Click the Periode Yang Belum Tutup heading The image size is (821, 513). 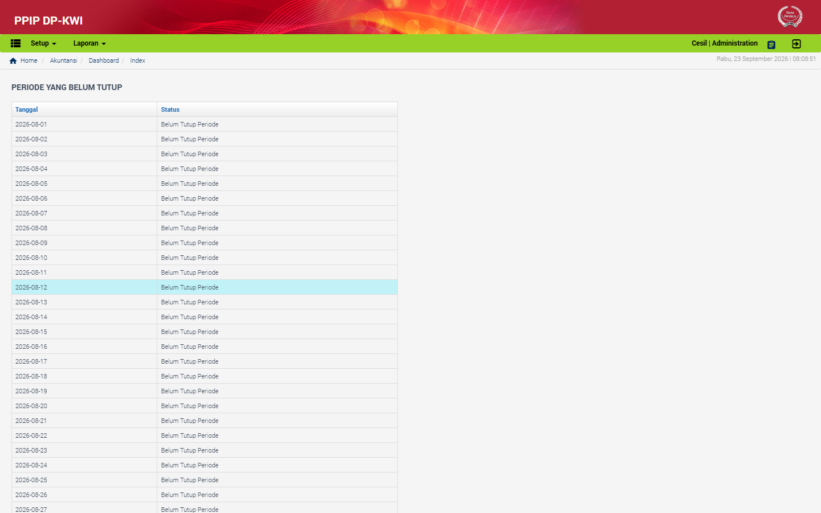[67, 87]
